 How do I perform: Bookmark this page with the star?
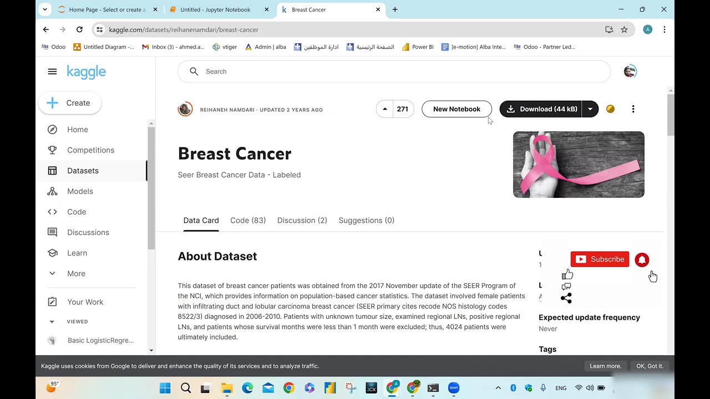click(x=624, y=29)
